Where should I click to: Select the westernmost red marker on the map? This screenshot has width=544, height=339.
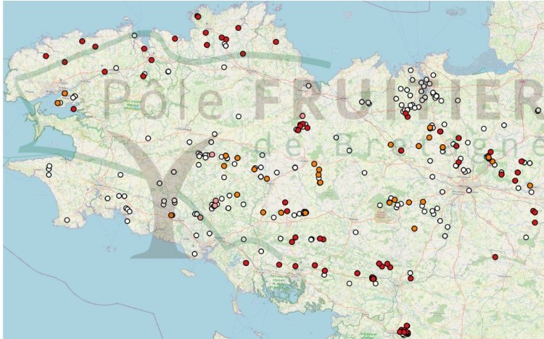coord(46,56)
